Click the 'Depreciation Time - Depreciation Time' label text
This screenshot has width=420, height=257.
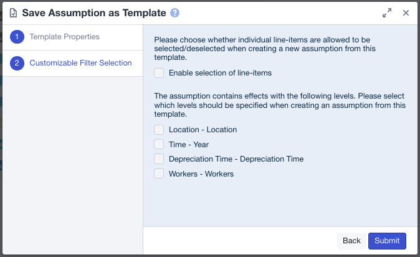tap(236, 159)
